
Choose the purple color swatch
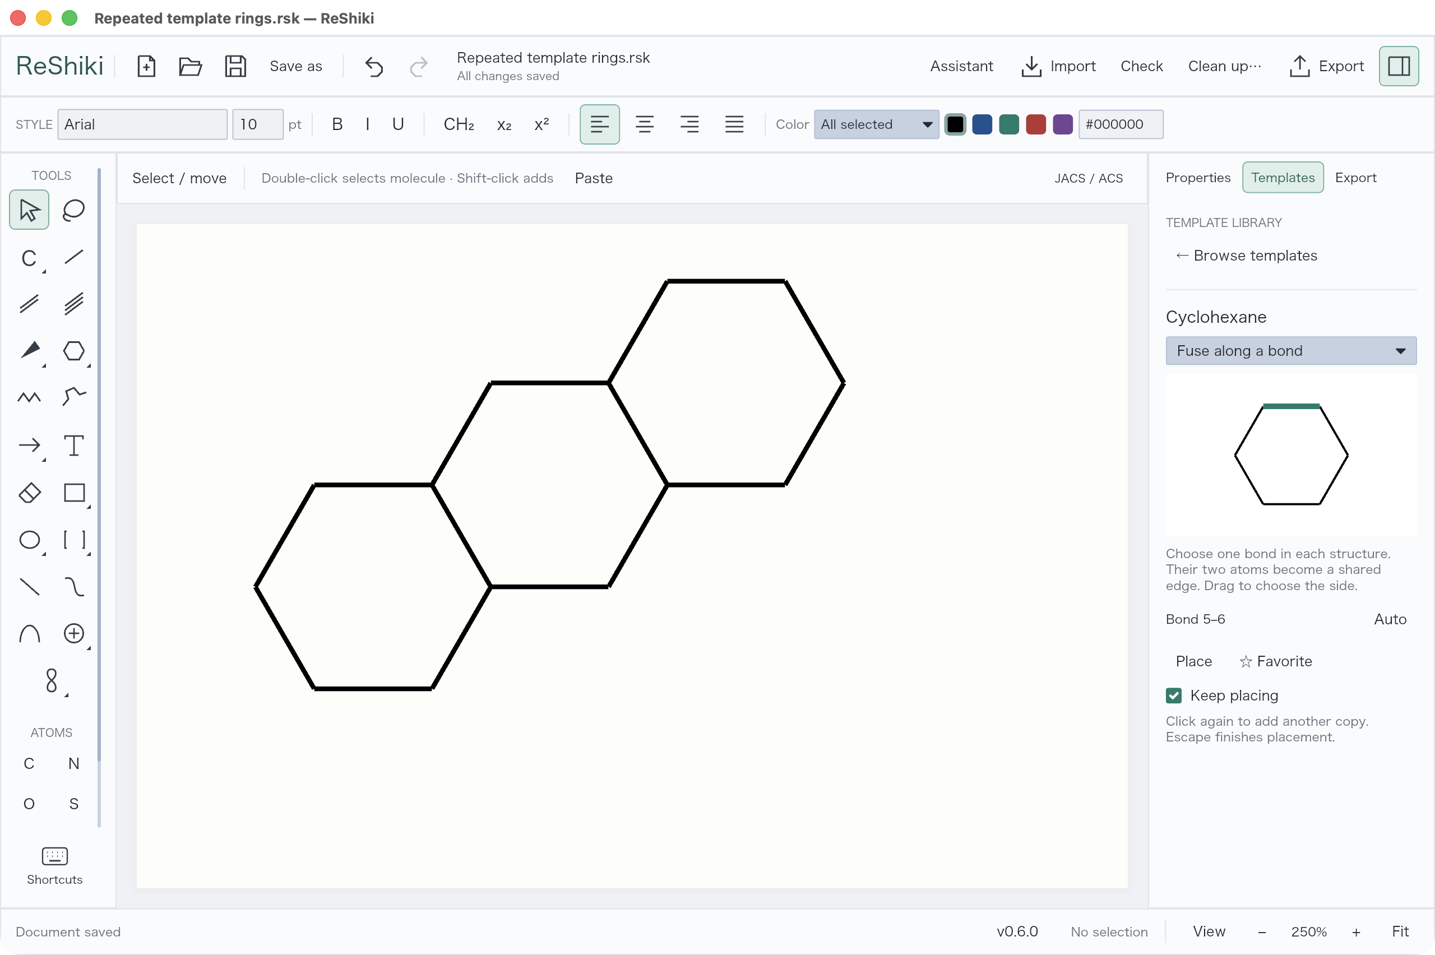[x=1062, y=124]
